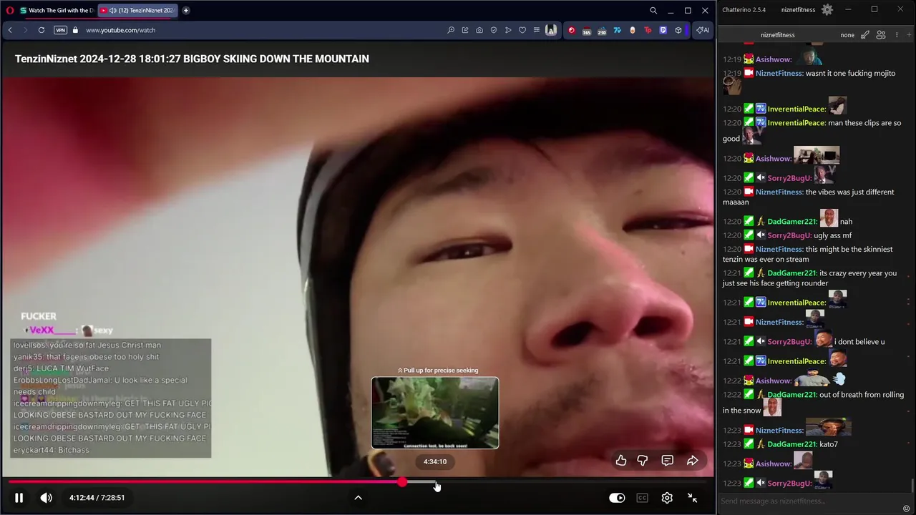This screenshot has width=916, height=515.
Task: Open the extension with the 230 badge
Action: 602,30
